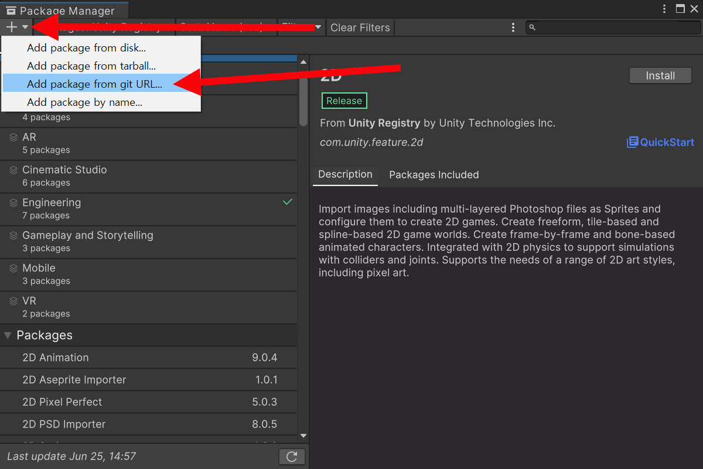Select the Mobile feature set
Screen dimensions: 703x469
coord(149,275)
